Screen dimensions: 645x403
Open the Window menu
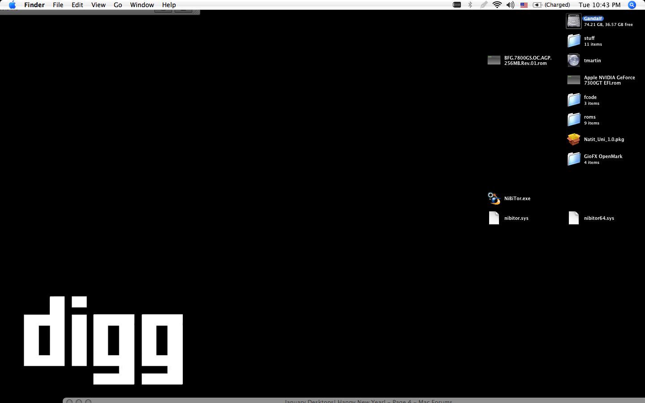coord(142,5)
